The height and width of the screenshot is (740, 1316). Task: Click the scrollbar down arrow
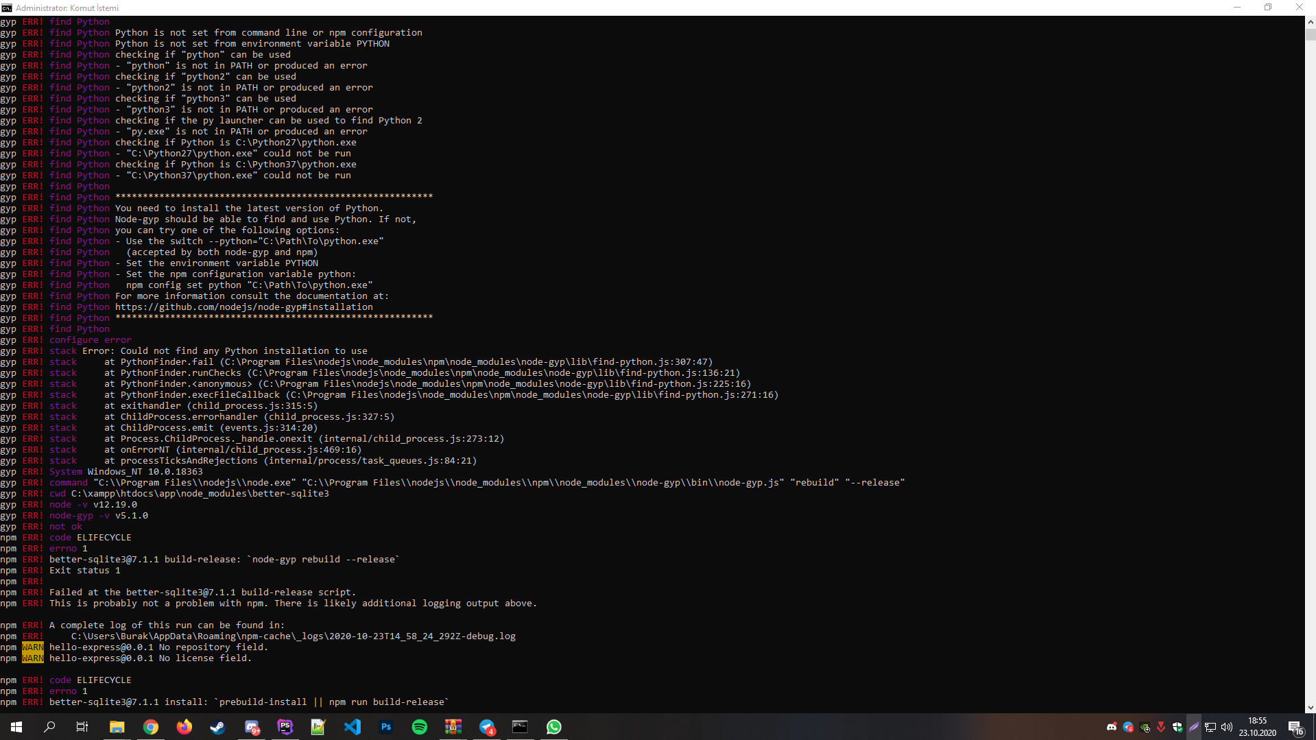[1311, 708]
